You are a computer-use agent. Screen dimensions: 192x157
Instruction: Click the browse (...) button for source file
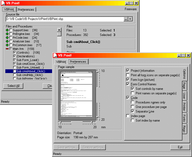pos(126,19)
